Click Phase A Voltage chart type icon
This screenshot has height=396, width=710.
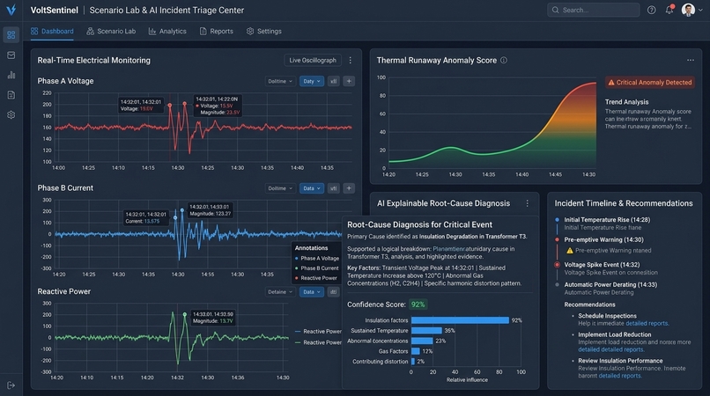point(333,82)
